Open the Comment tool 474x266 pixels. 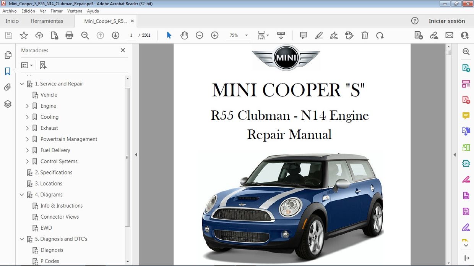(x=303, y=35)
